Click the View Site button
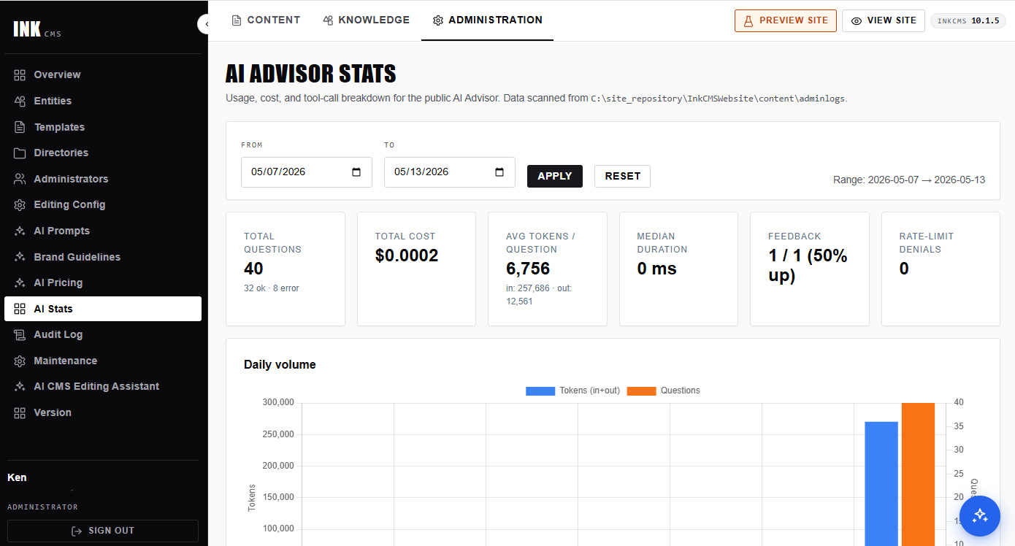The image size is (1015, 546). click(x=884, y=20)
